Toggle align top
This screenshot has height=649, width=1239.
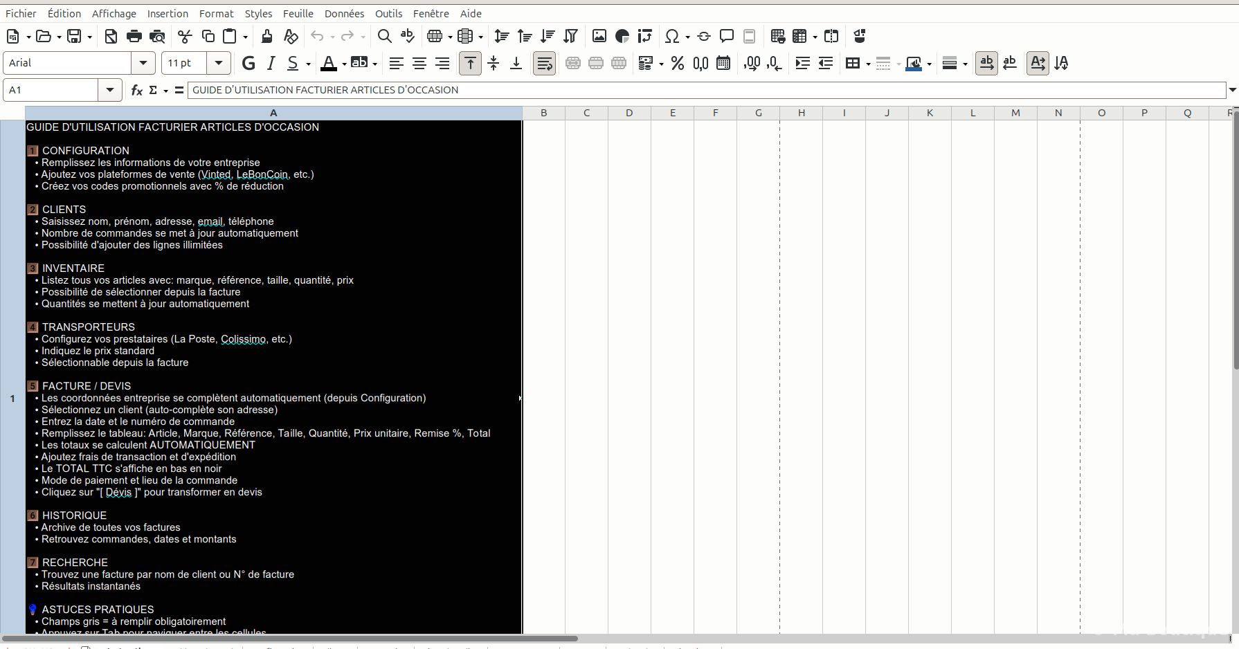[471, 63]
